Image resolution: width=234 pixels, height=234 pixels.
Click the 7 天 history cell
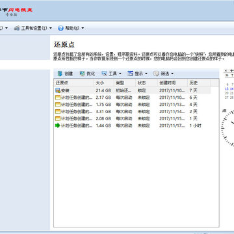[x=194, y=90]
